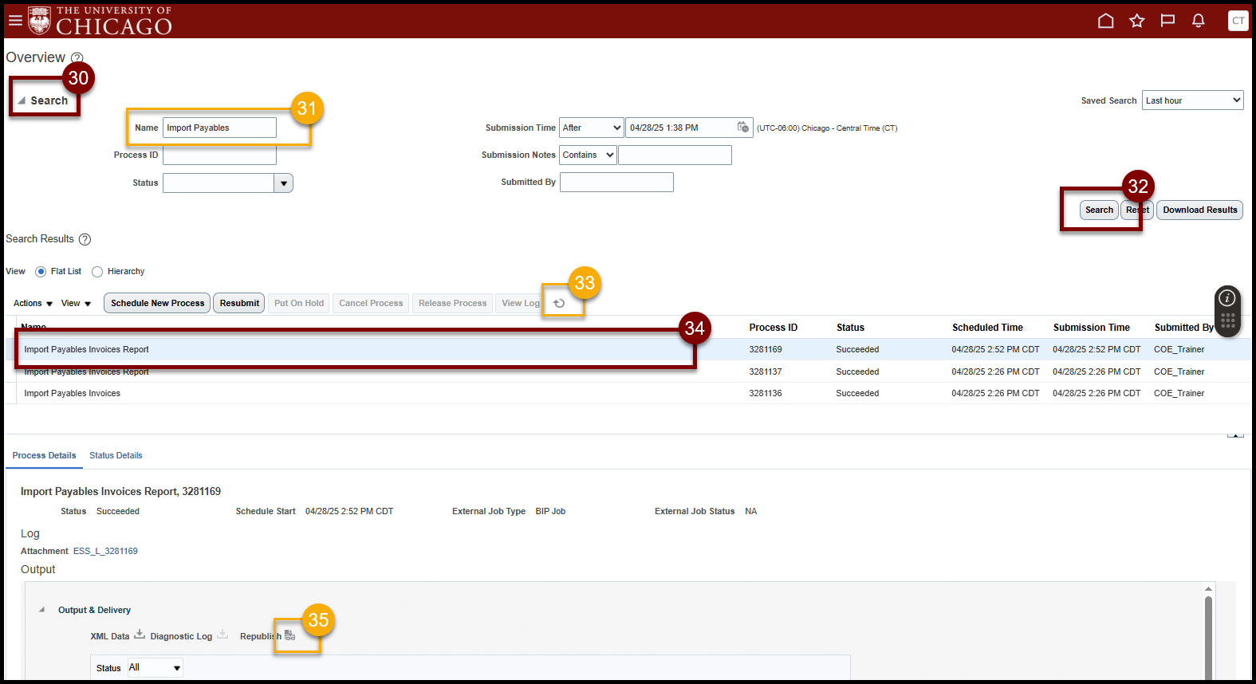1256x684 pixels.
Task: Open the Actions menu
Action: (33, 304)
